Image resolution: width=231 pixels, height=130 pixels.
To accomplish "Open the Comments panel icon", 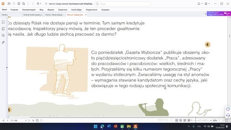I will click(x=3, y=35).
